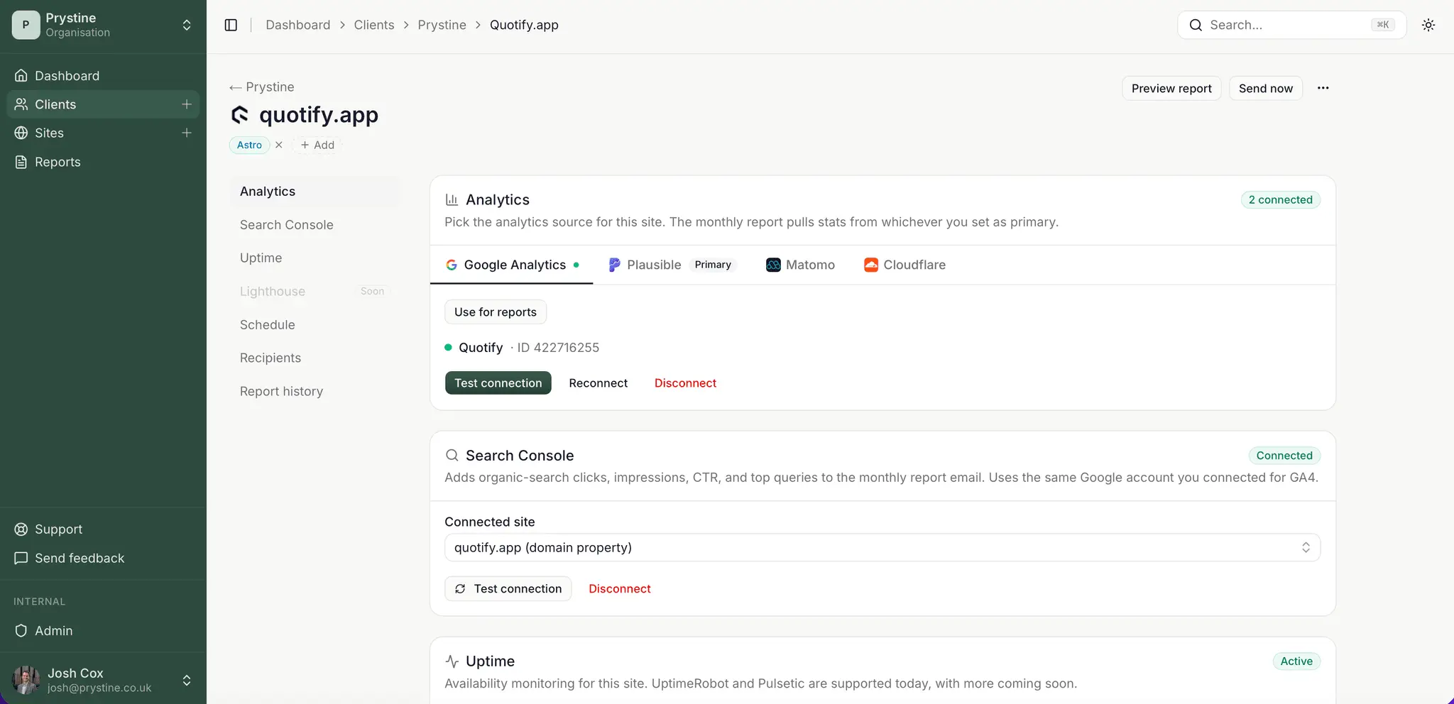Screen dimensions: 1454x704
Task: Click the Matomo logo icon
Action: click(773, 265)
